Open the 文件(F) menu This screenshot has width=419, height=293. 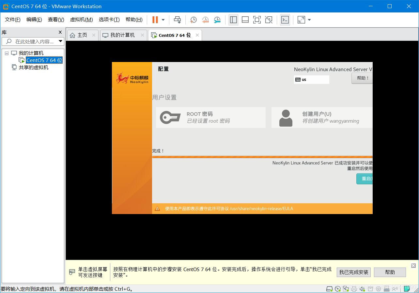[13, 20]
